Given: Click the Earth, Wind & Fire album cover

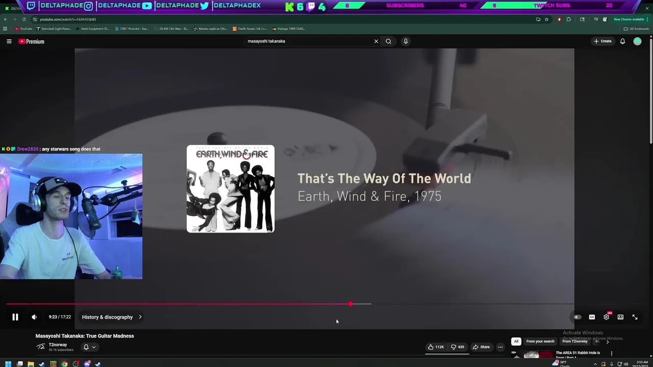Looking at the screenshot, I should pos(231,189).
